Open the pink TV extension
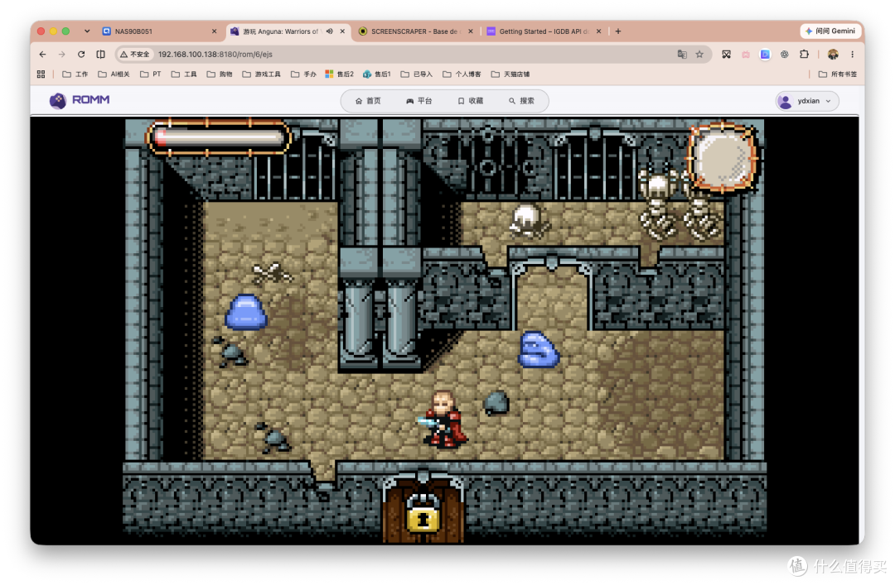Screen dimensions: 895x585 [x=746, y=54]
